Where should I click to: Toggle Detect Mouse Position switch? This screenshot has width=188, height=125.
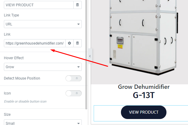click(74, 78)
